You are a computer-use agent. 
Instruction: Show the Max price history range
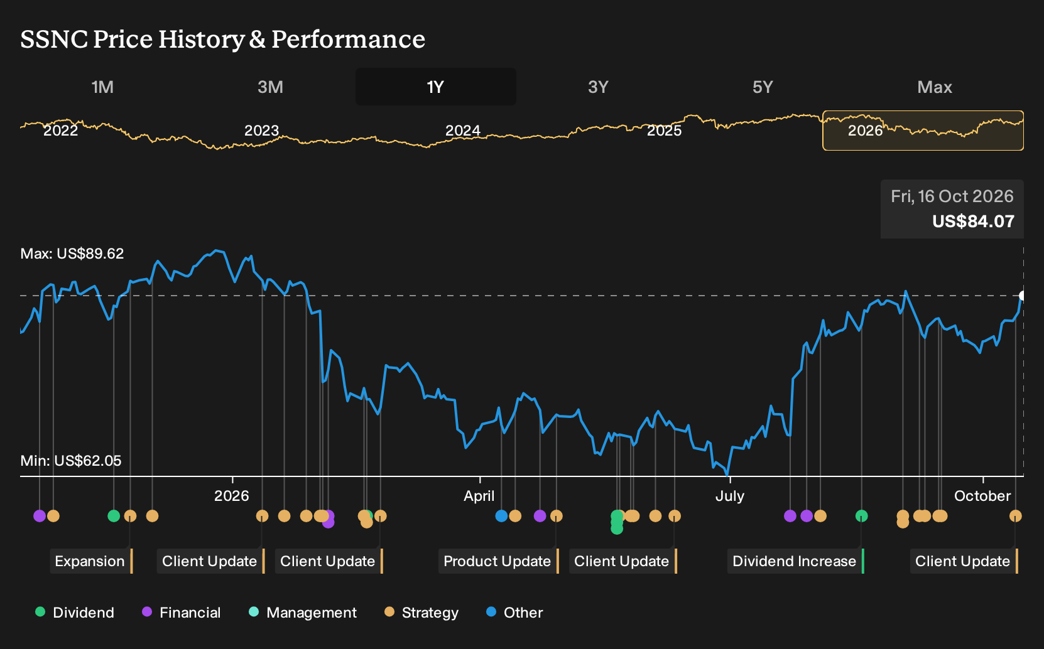pos(935,87)
